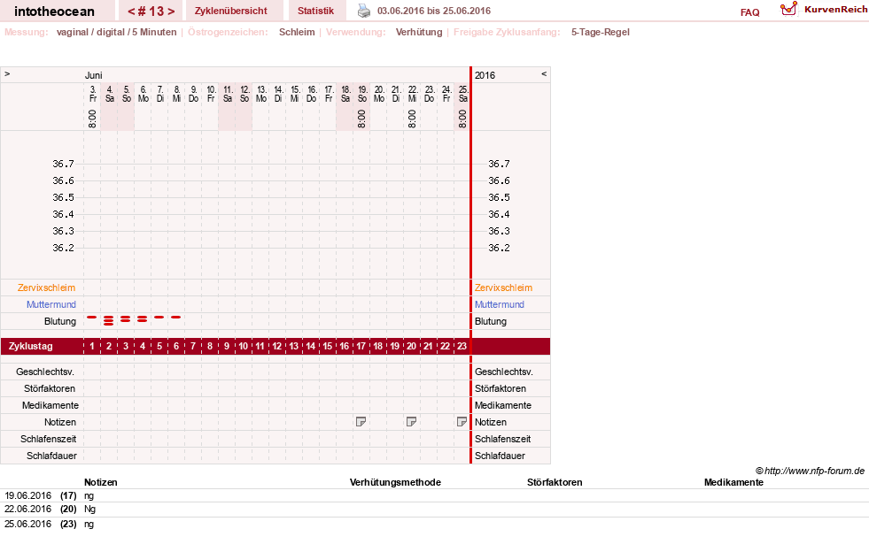The image size is (869, 552).
Task: Click the Juni month label
Action: coord(94,75)
